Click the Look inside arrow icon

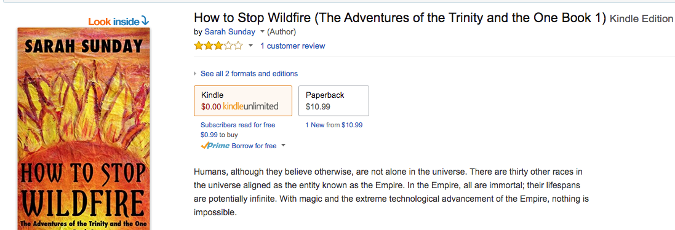pos(145,21)
